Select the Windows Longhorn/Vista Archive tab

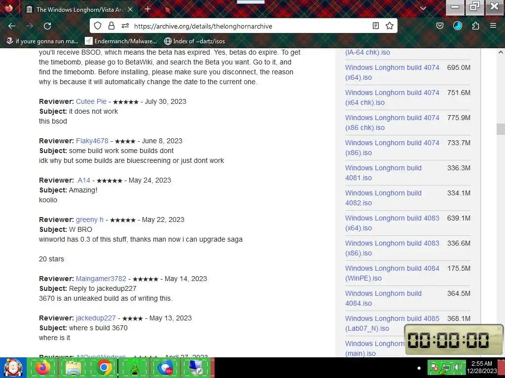pyautogui.click(x=79, y=9)
